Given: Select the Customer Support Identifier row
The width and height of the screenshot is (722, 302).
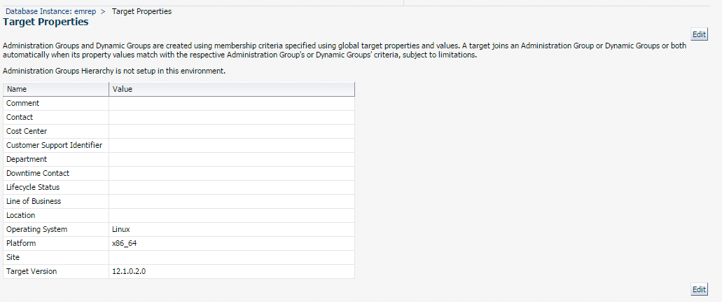Looking at the screenshot, I should 179,145.
